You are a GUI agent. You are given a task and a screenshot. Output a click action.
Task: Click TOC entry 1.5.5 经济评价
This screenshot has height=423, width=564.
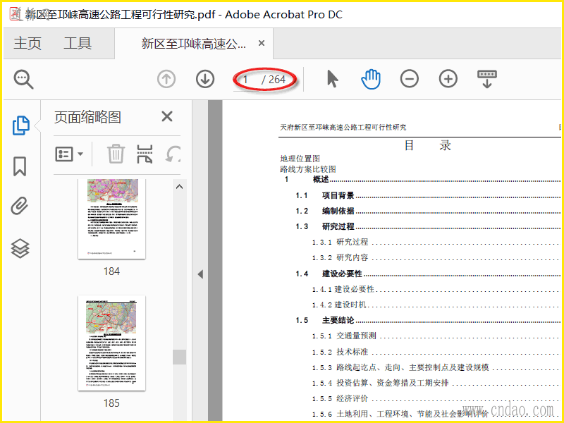pos(436,398)
